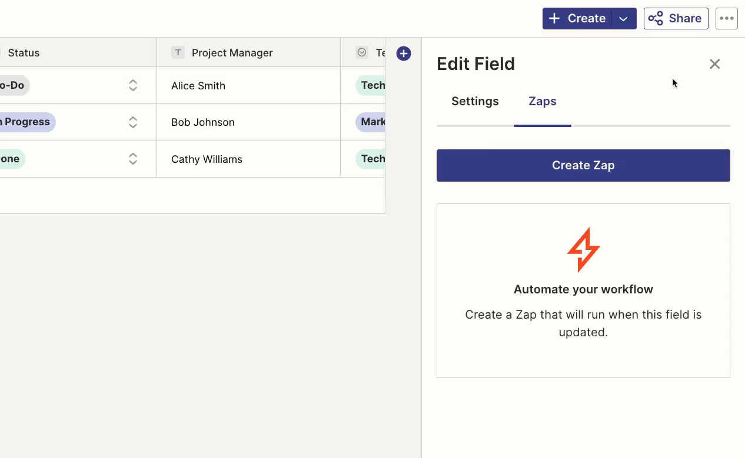Switch to the Settings tab

475,101
